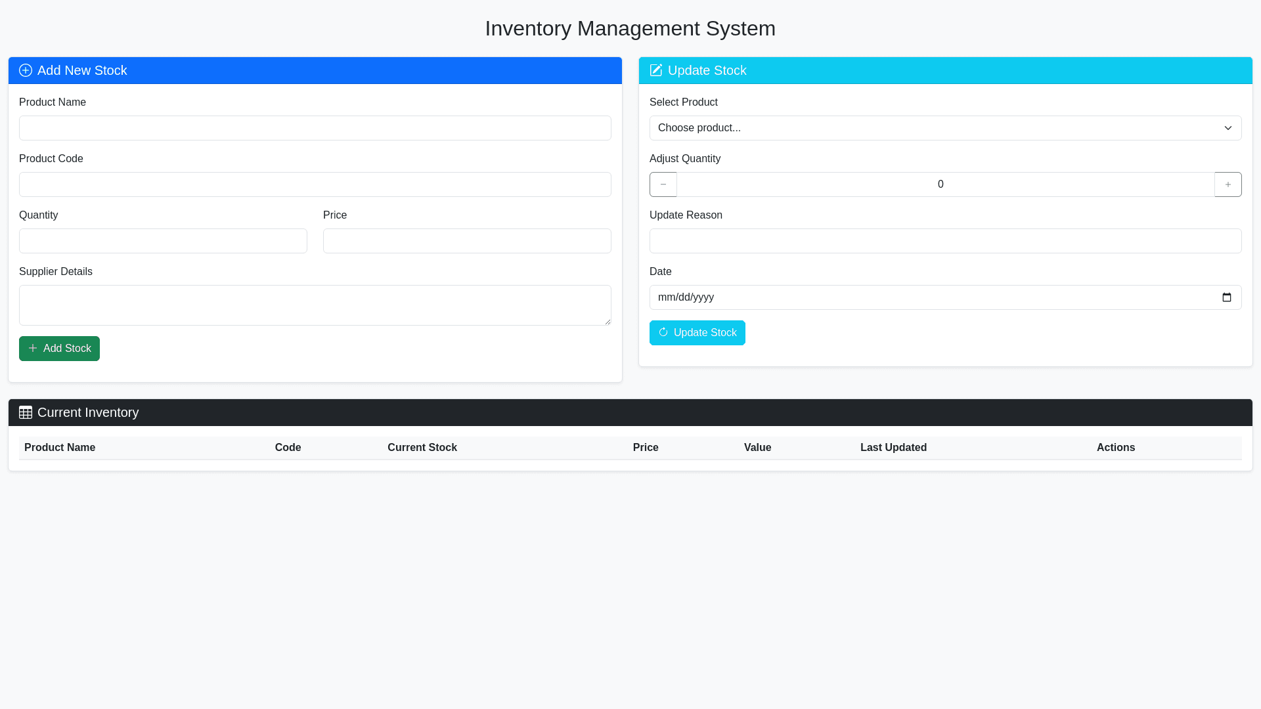This screenshot has height=709, width=1261.
Task: Click the plus-circle icon beside Add New Stock
Action: click(x=26, y=70)
